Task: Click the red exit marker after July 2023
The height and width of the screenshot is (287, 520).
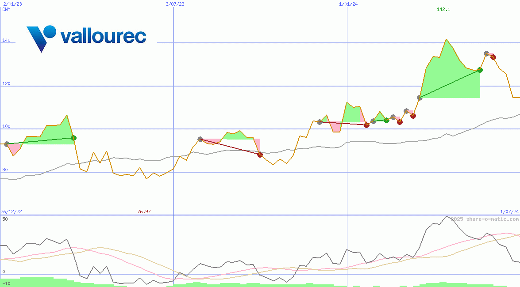Action: click(x=260, y=155)
